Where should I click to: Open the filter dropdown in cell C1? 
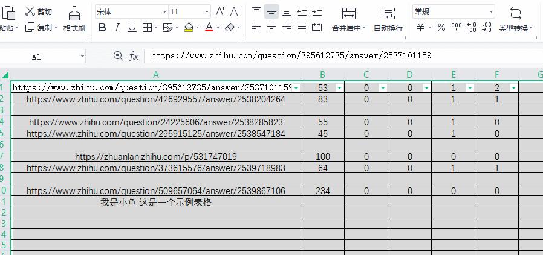pos(383,87)
